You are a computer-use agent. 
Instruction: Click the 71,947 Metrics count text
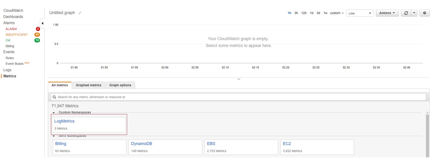(x=65, y=106)
